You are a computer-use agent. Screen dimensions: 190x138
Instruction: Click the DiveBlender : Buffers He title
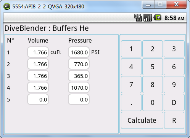(47, 28)
